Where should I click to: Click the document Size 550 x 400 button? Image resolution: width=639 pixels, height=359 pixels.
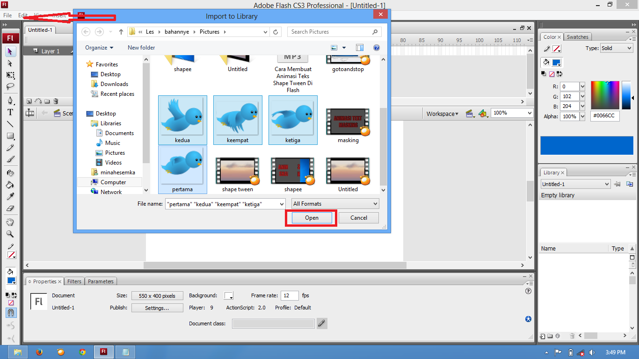[x=157, y=296]
